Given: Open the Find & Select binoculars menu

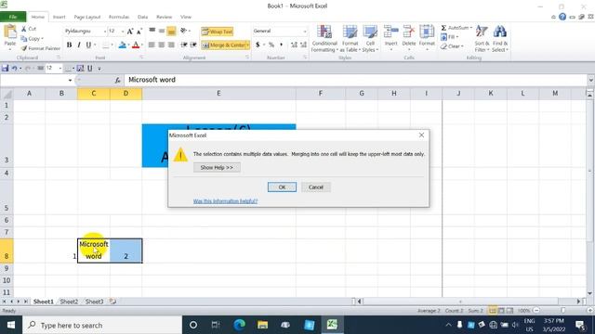Looking at the screenshot, I should tap(500, 39).
